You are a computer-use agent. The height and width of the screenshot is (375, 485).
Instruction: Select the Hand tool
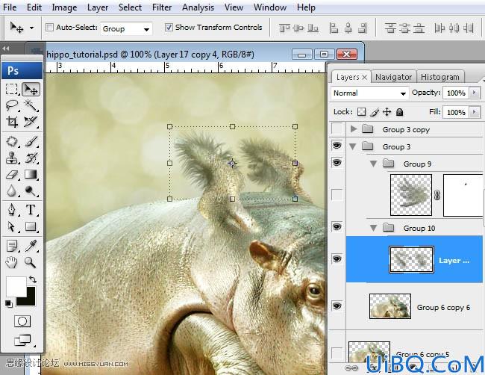click(x=12, y=263)
